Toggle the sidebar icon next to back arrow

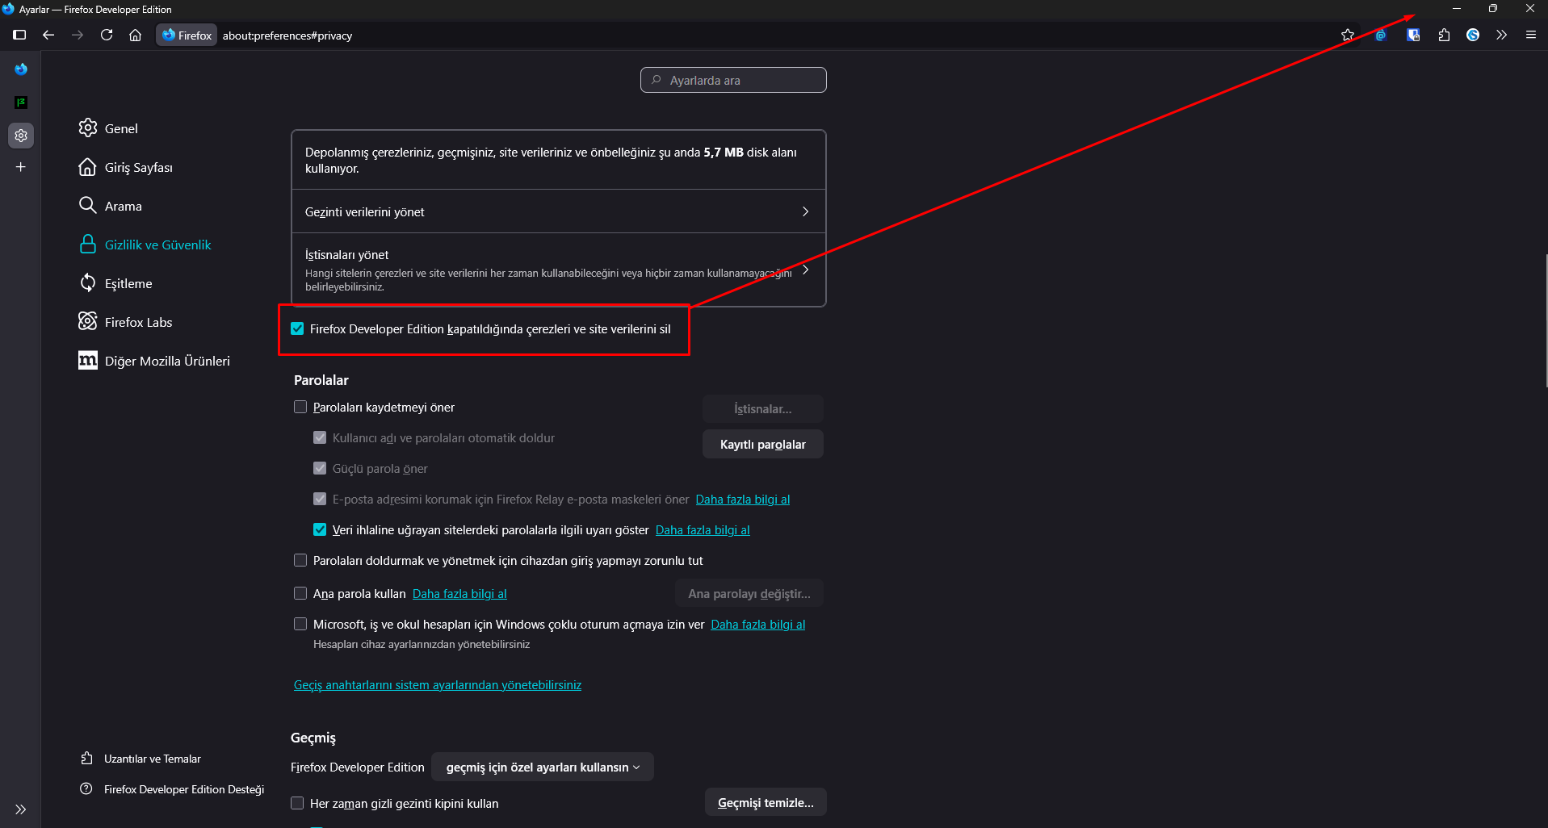pos(19,35)
